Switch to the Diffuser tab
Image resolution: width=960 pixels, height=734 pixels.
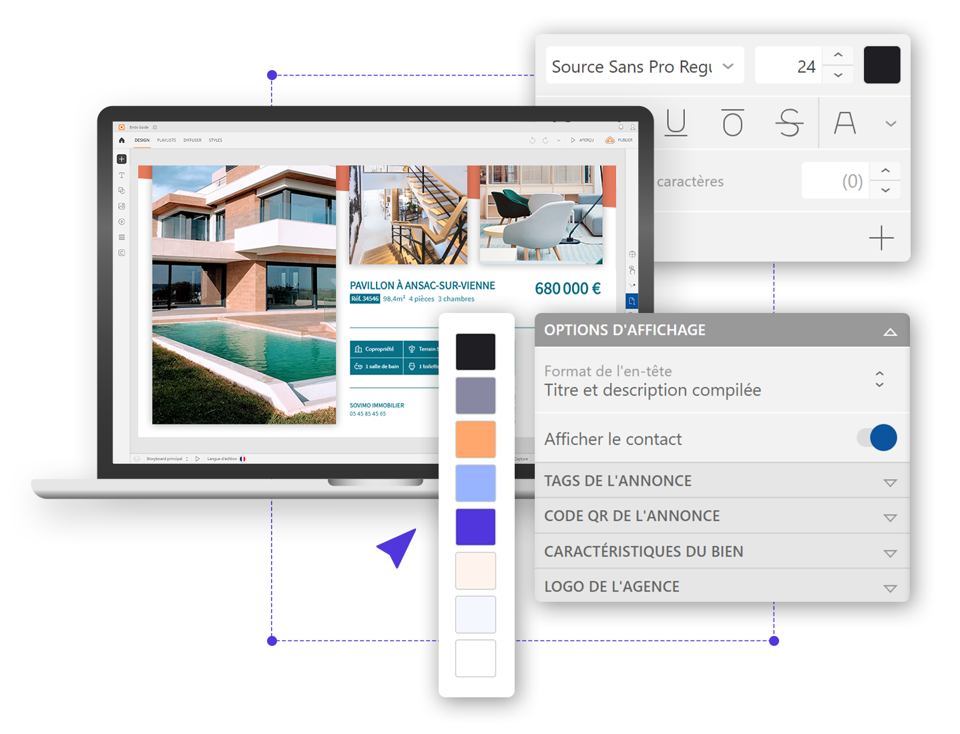coord(192,140)
